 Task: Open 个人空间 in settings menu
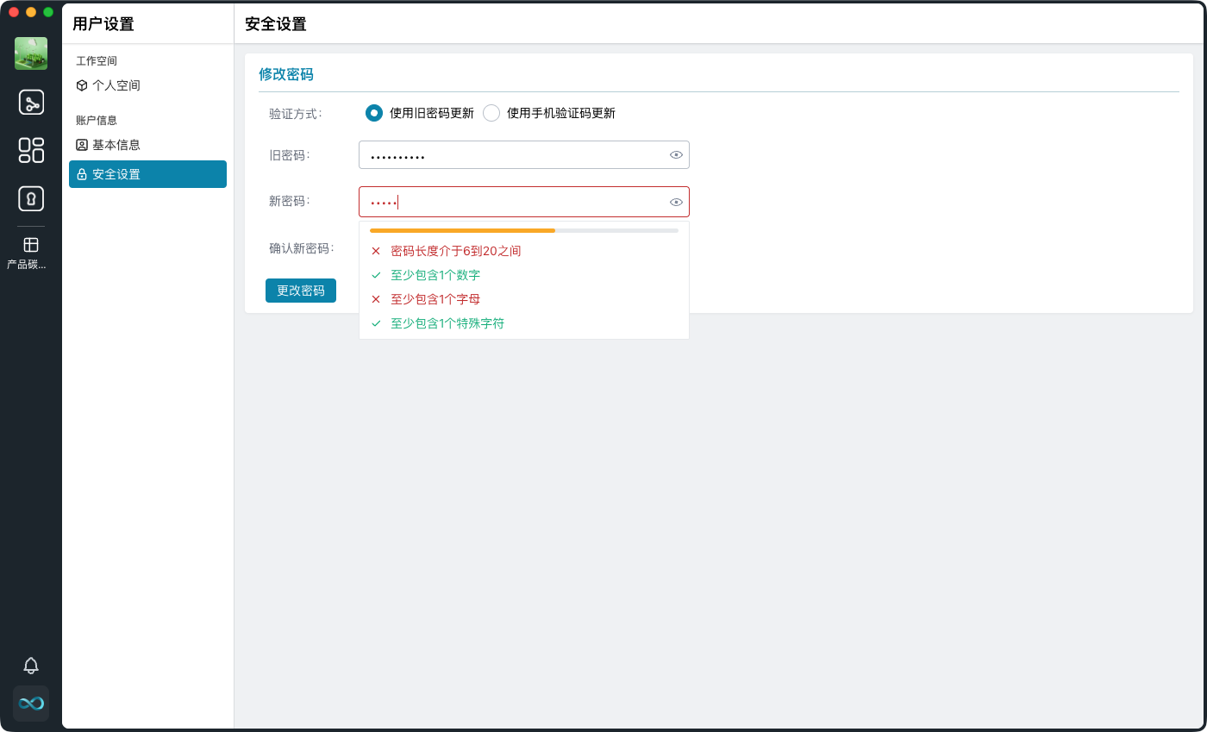coord(116,86)
